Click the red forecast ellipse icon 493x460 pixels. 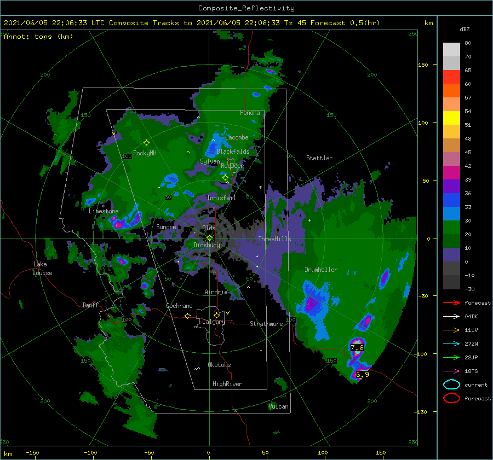tap(451, 398)
